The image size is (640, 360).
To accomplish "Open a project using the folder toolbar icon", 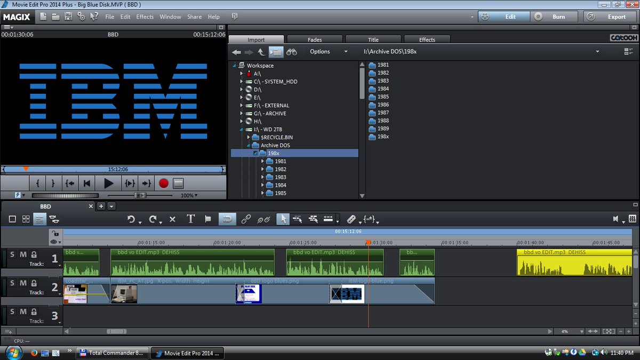I will [x=56, y=17].
